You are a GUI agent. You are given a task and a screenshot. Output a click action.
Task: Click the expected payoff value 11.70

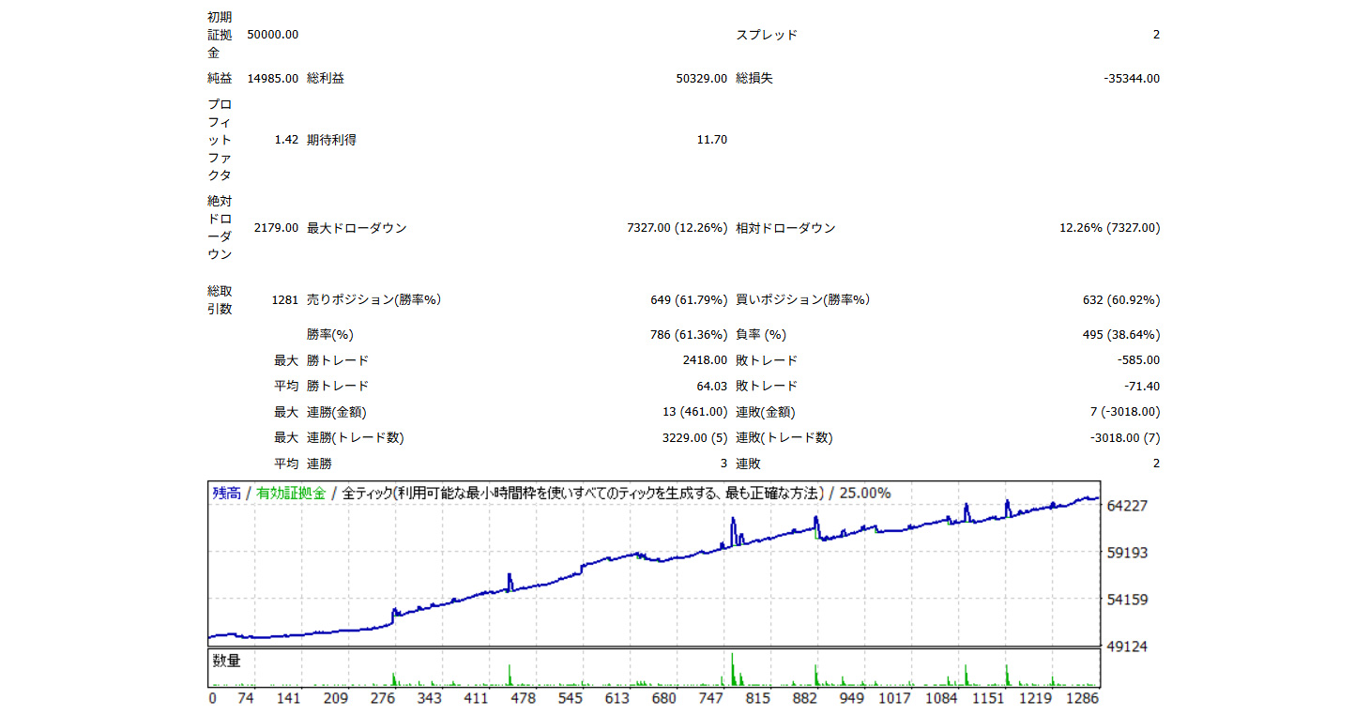712,140
